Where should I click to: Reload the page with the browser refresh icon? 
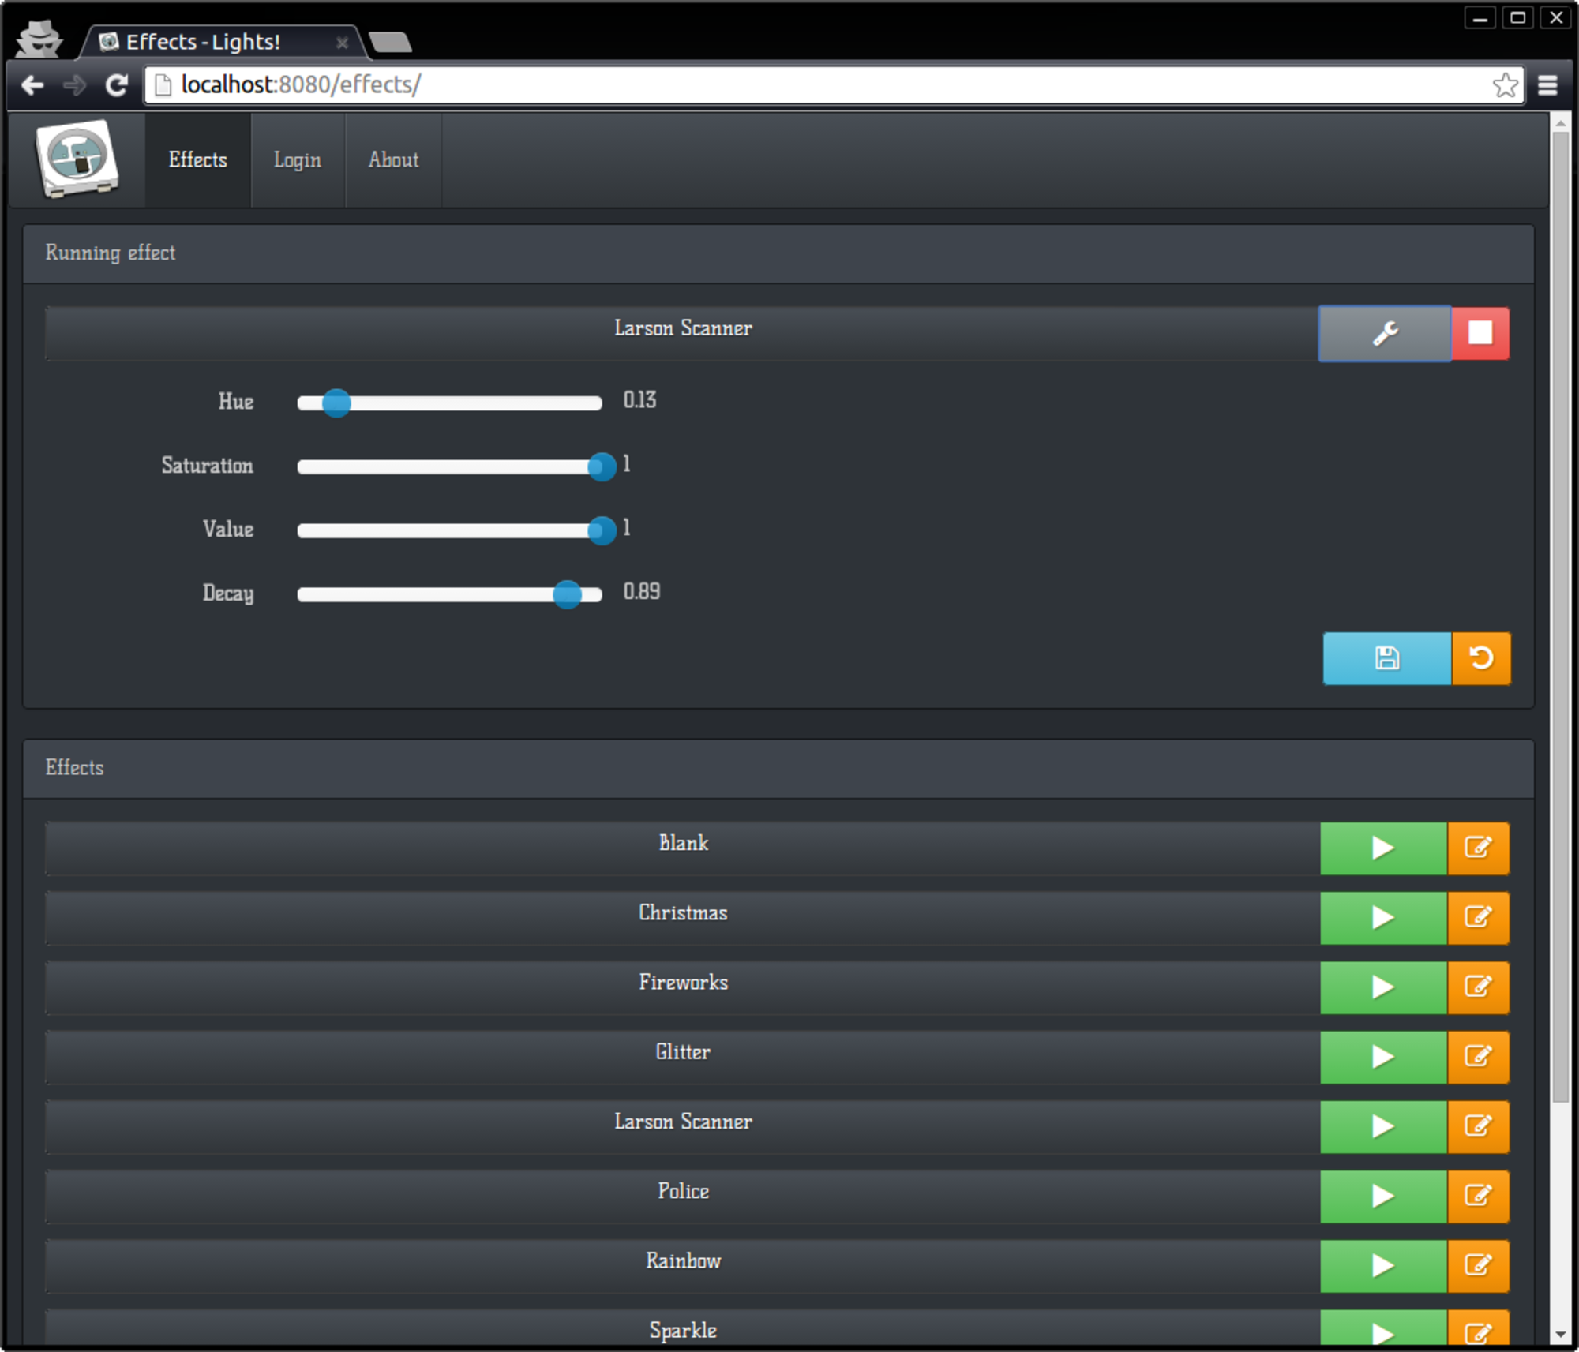(117, 84)
